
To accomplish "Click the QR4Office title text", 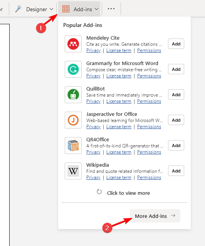I will click(x=98, y=140).
